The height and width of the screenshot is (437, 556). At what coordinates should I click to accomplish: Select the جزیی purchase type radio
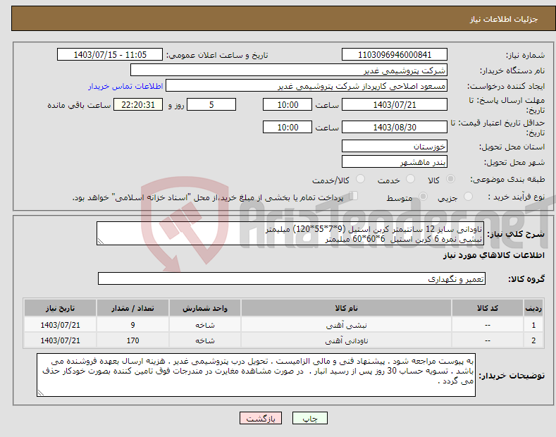point(468,197)
